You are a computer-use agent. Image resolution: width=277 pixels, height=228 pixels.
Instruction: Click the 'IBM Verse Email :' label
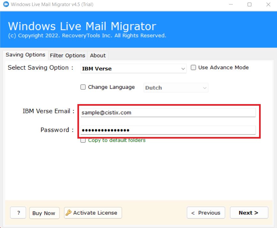coord(48,111)
